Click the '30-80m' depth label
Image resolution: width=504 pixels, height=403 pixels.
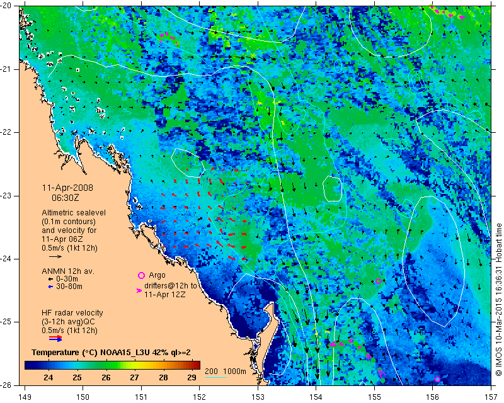[69, 287]
